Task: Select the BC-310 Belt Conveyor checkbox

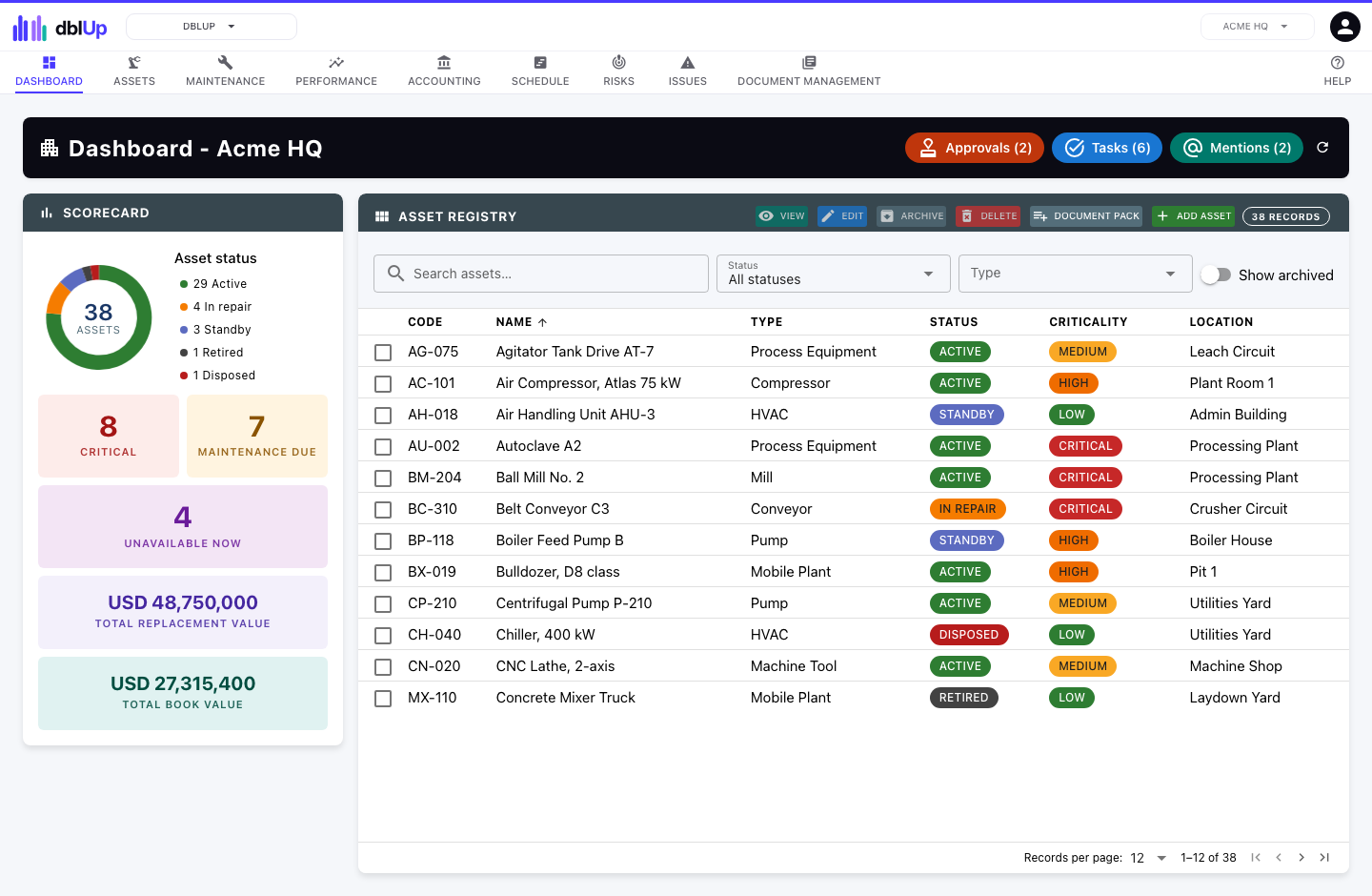Action: (x=383, y=510)
